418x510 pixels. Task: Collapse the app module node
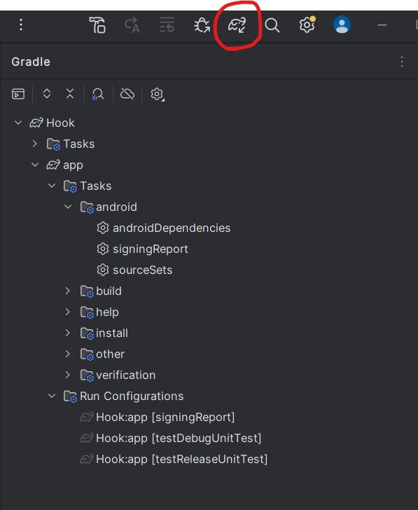[x=35, y=165]
